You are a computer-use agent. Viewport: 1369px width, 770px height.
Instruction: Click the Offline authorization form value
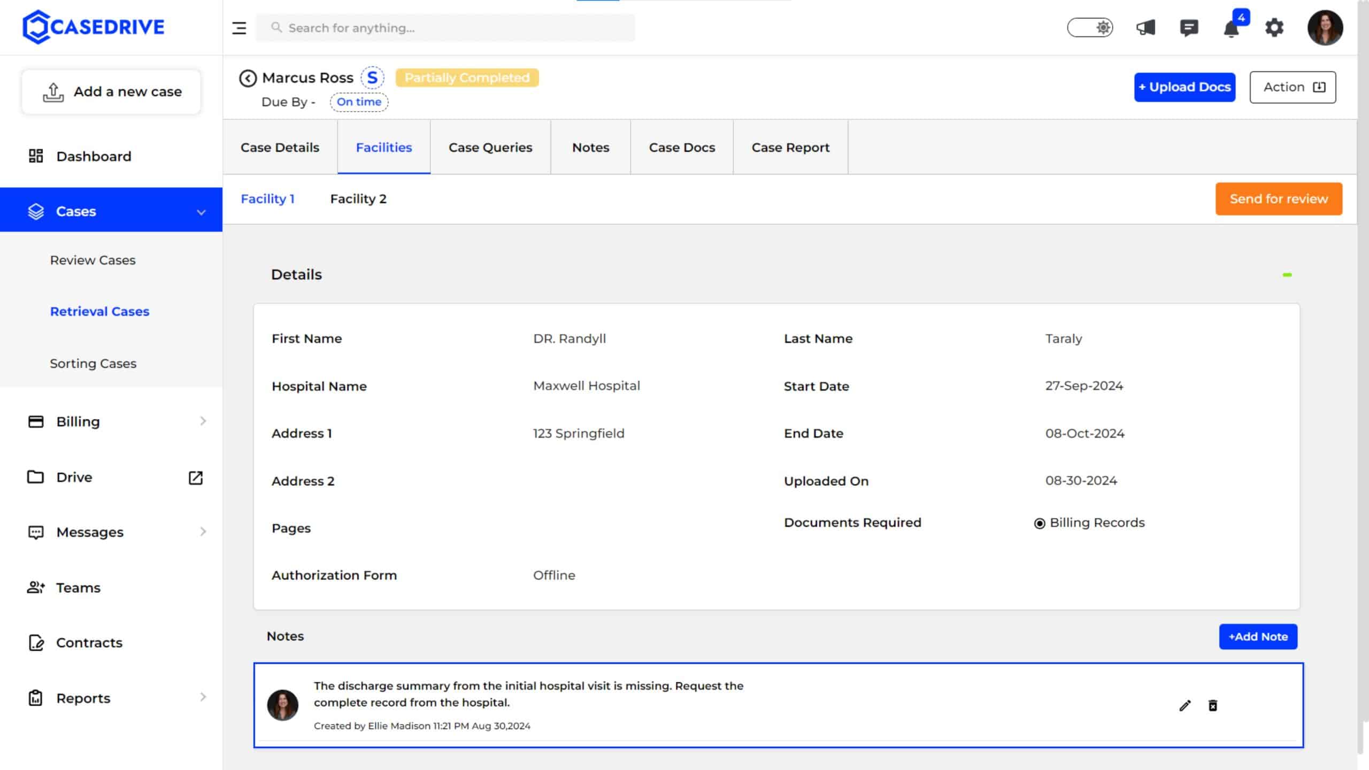pos(554,575)
